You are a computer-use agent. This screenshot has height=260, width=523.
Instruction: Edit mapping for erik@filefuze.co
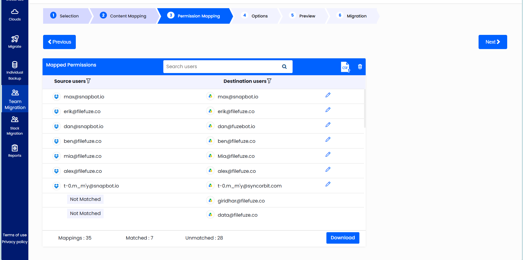point(328,110)
